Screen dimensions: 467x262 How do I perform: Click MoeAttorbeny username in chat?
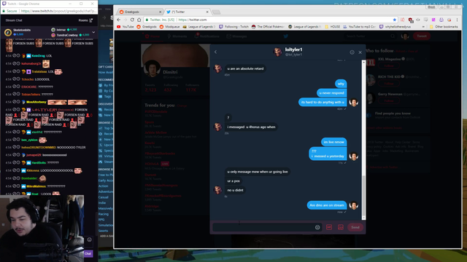36,102
